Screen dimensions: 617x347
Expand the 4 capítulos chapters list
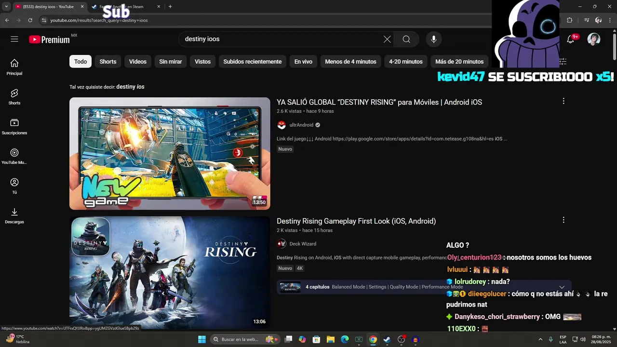[x=562, y=287]
